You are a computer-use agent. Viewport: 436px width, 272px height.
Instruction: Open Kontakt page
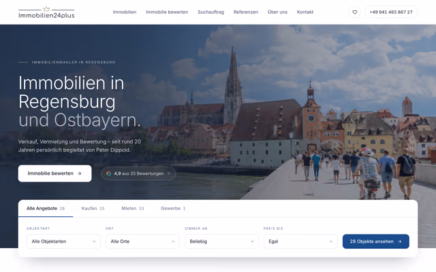[x=305, y=12]
